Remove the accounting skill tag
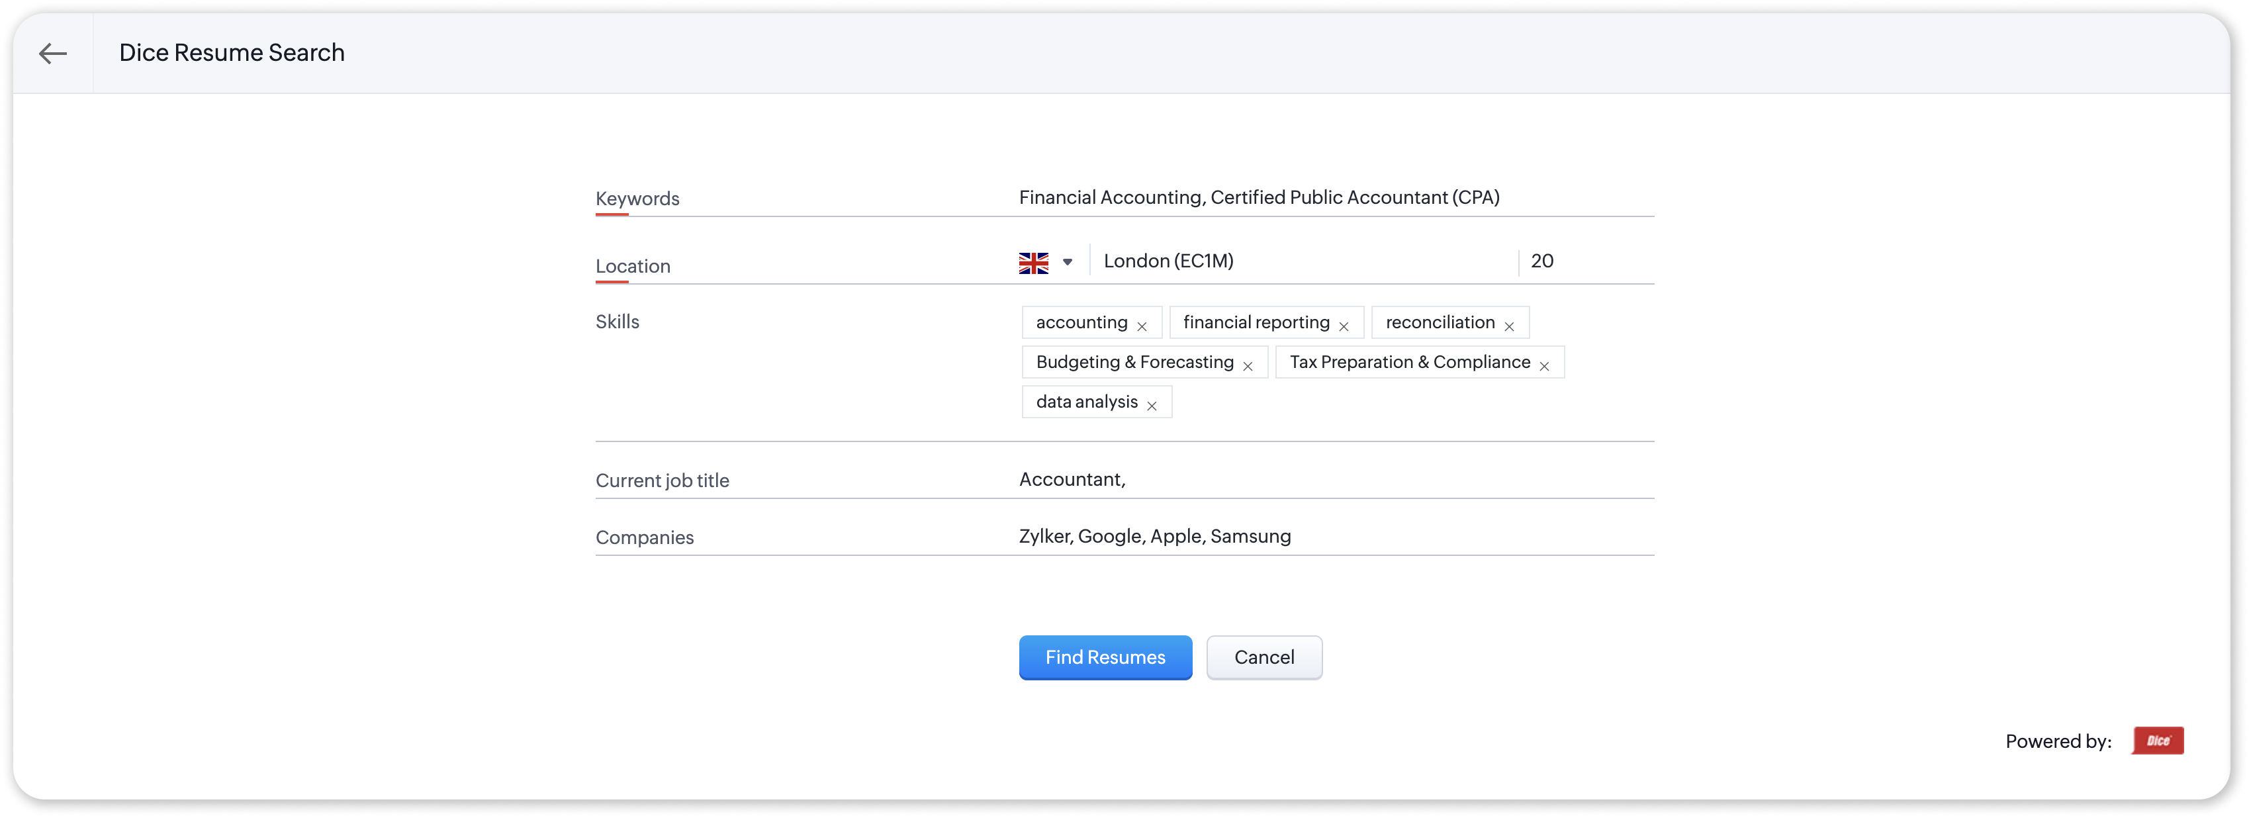2249x818 pixels. click(x=1141, y=326)
